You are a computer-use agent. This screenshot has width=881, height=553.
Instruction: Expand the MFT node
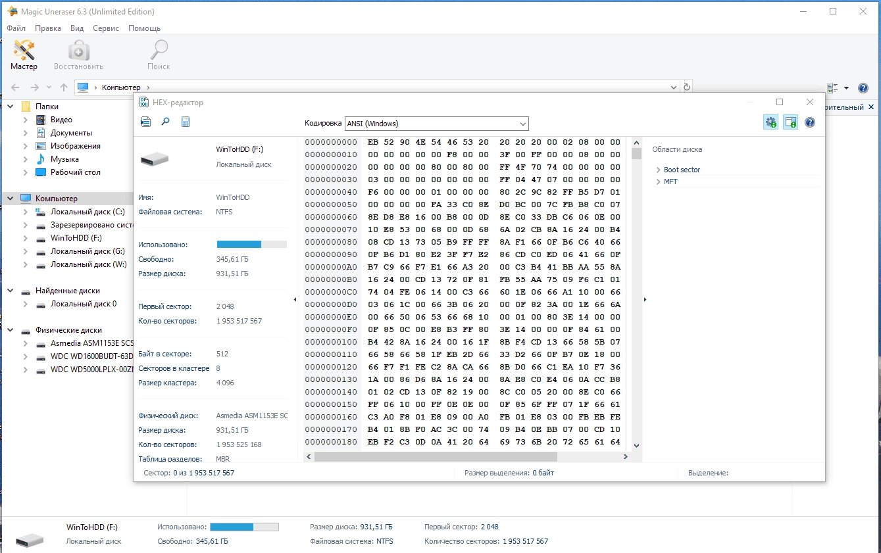point(658,181)
